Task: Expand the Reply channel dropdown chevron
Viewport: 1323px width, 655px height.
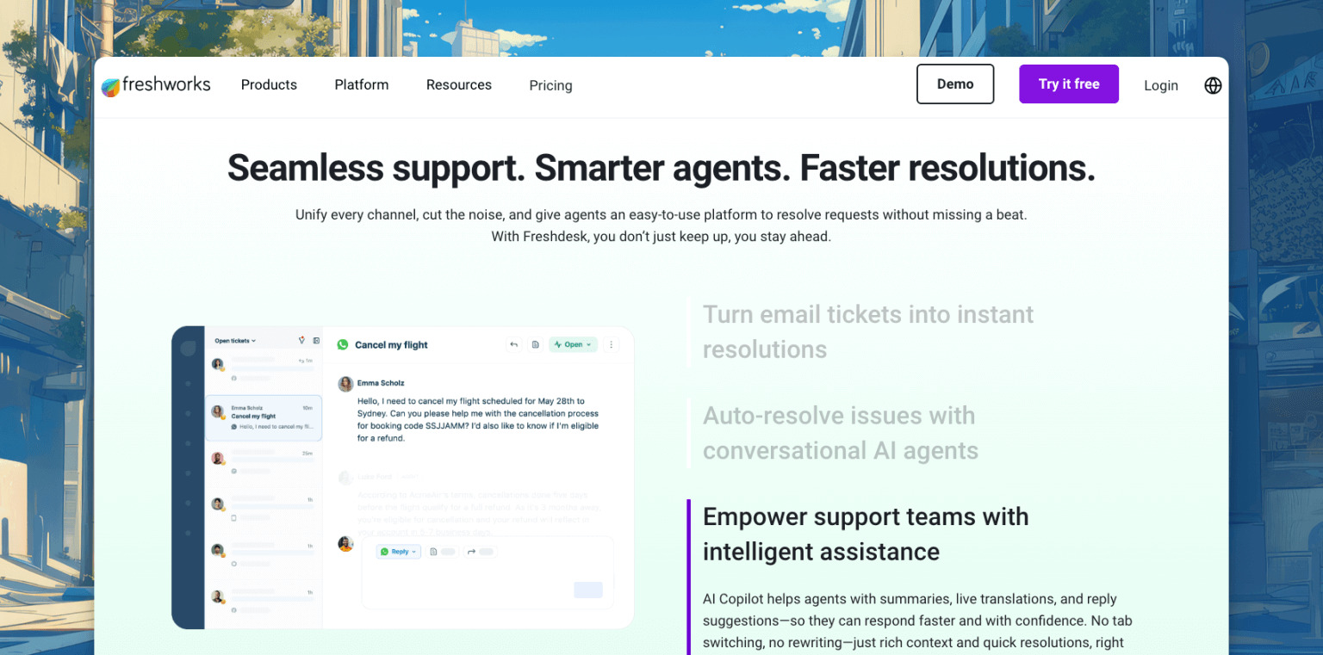Action: [413, 552]
